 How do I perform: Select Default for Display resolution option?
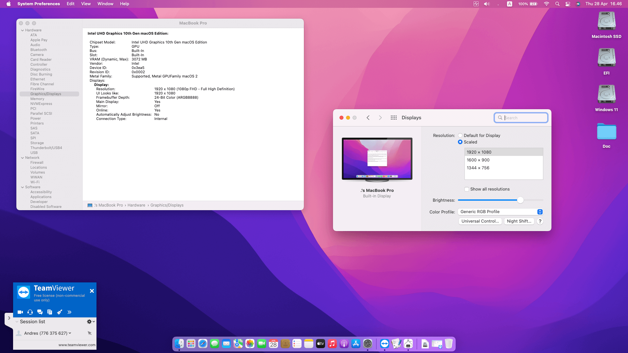pos(460,135)
